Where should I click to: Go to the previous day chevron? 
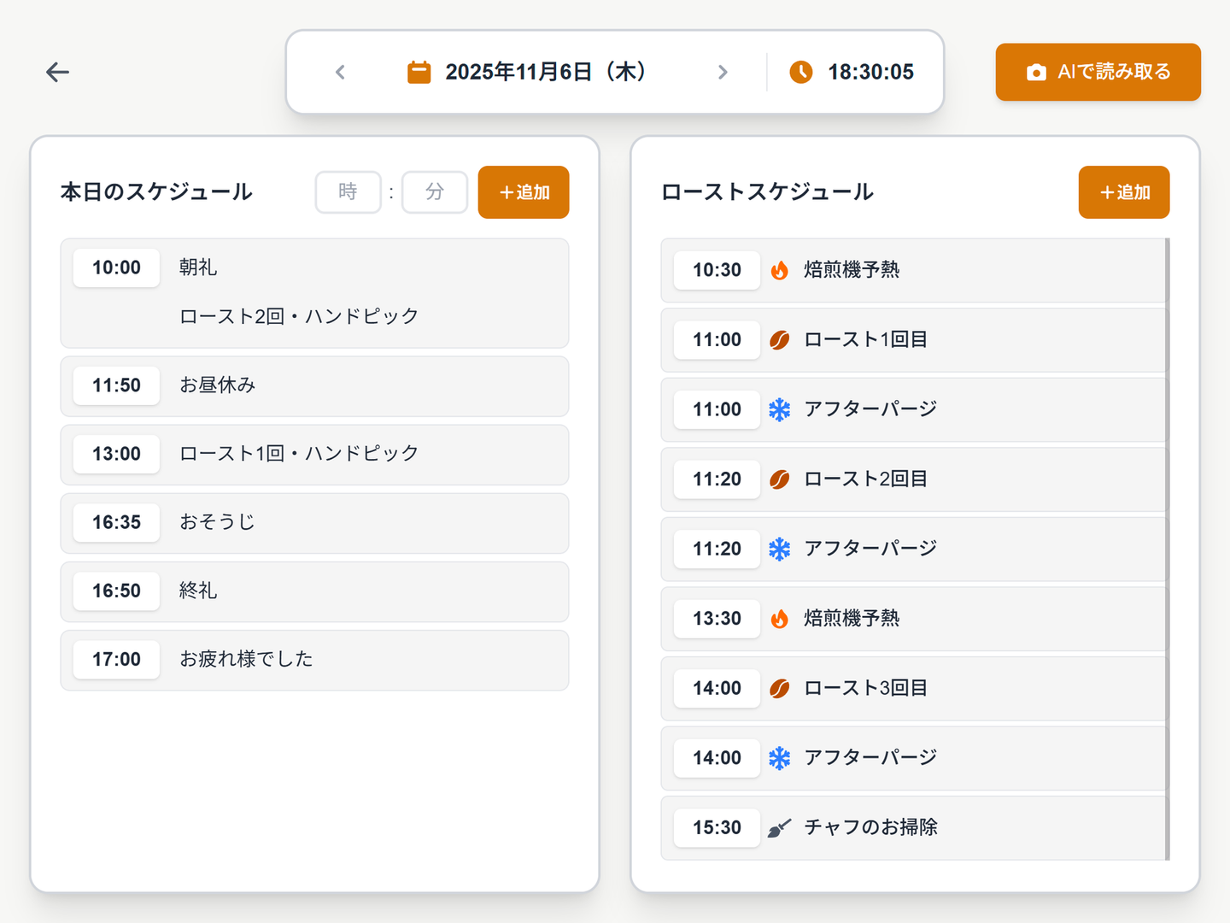340,73
